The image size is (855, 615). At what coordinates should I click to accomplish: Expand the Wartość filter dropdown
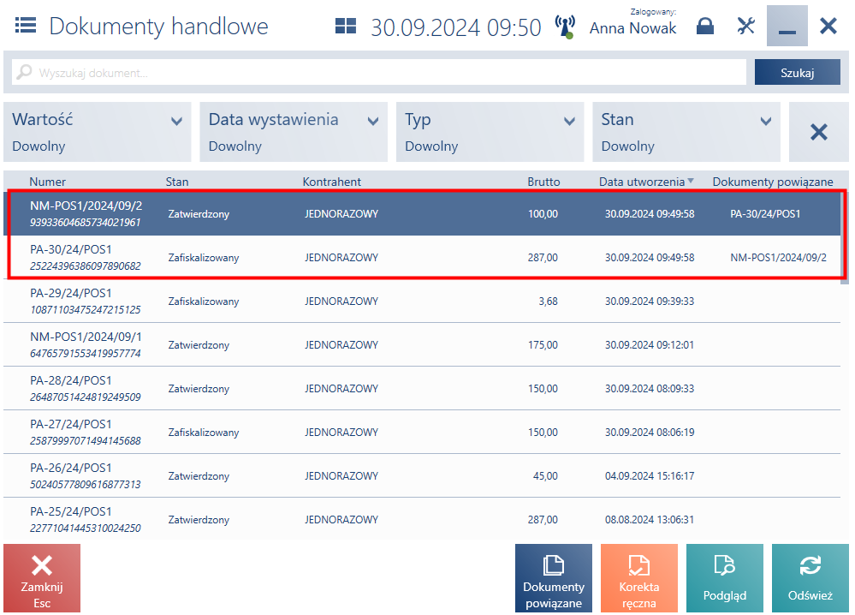click(97, 132)
